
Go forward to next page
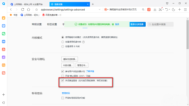[x=17, y=10]
